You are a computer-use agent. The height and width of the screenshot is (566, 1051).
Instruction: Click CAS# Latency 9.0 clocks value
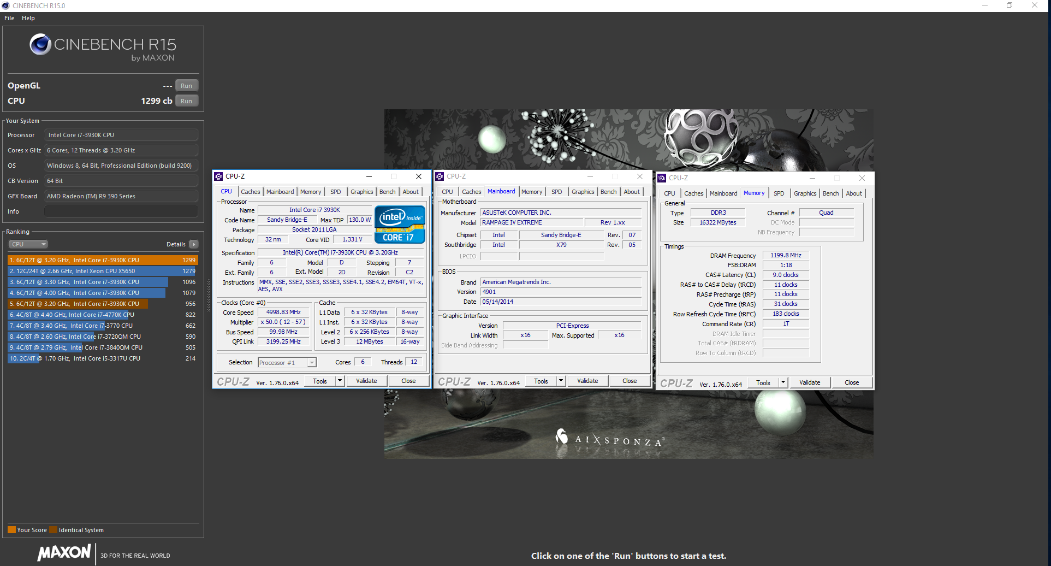(x=786, y=275)
